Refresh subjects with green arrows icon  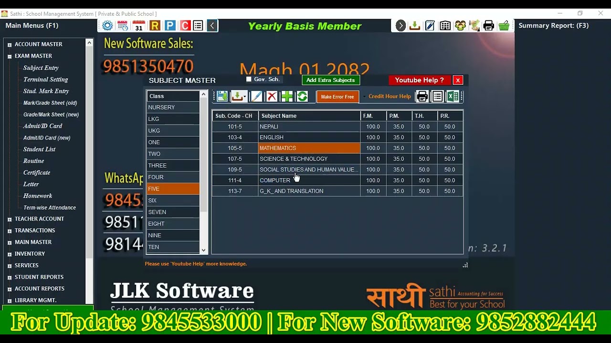pos(302,97)
